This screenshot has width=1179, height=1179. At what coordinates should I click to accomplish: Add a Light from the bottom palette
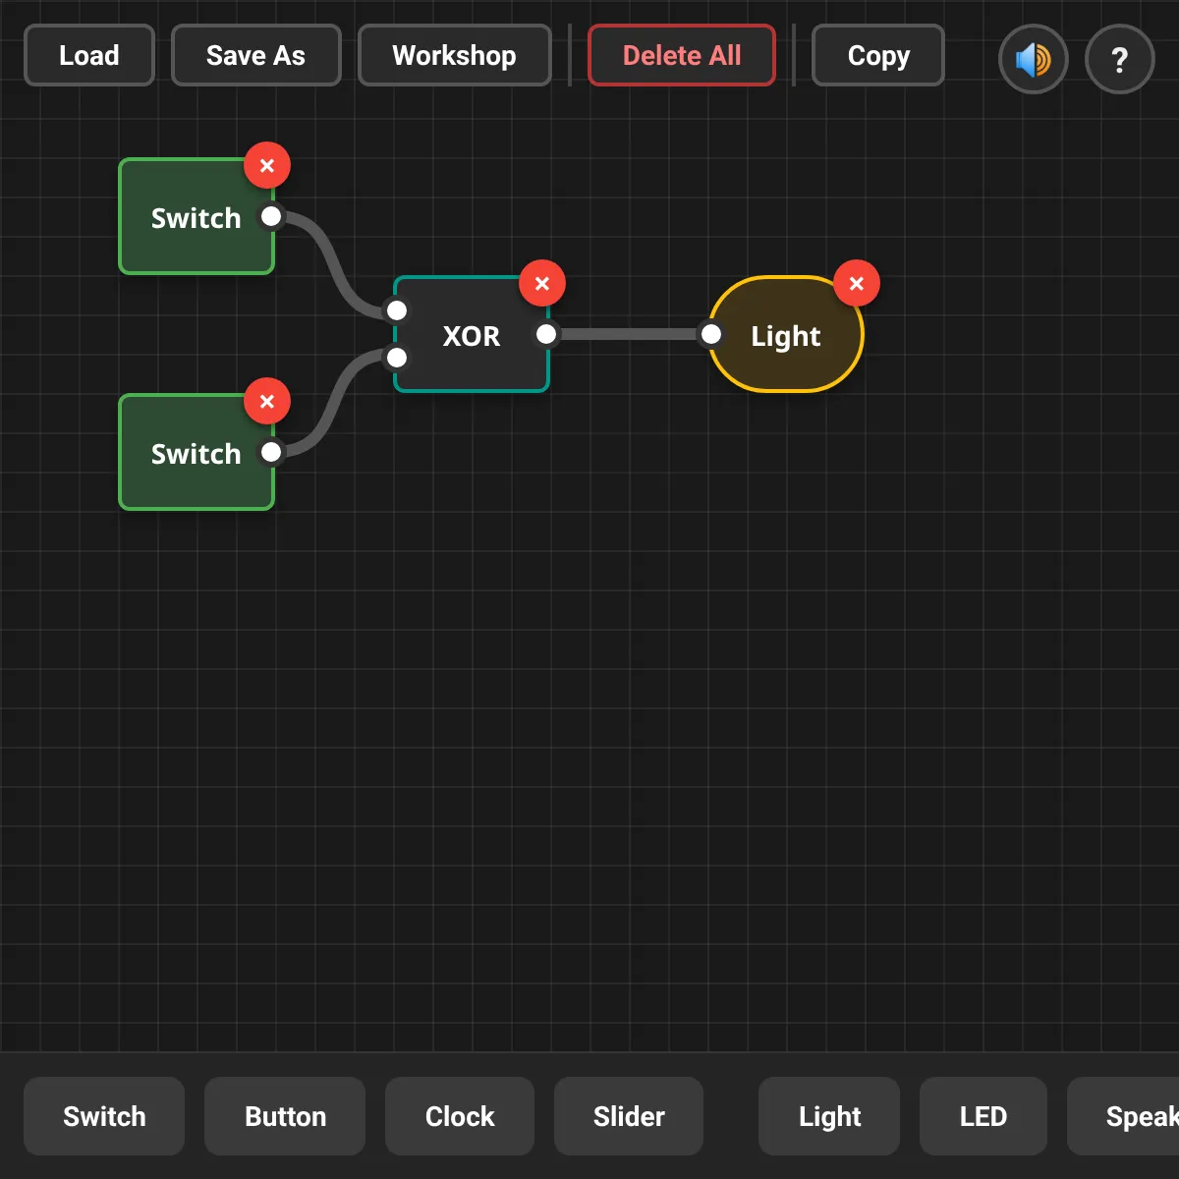[x=829, y=1116]
